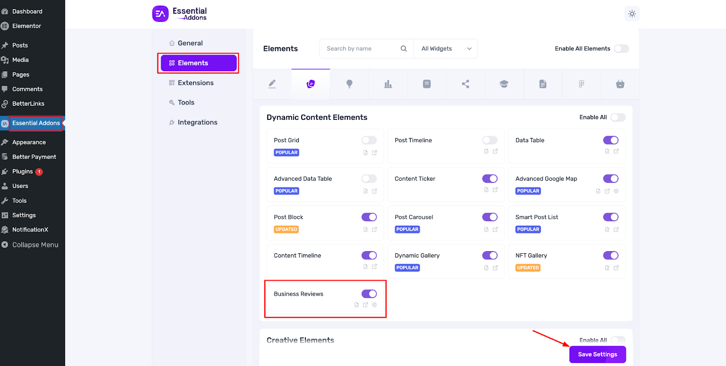Expand the All Widgets dropdown

coord(446,49)
